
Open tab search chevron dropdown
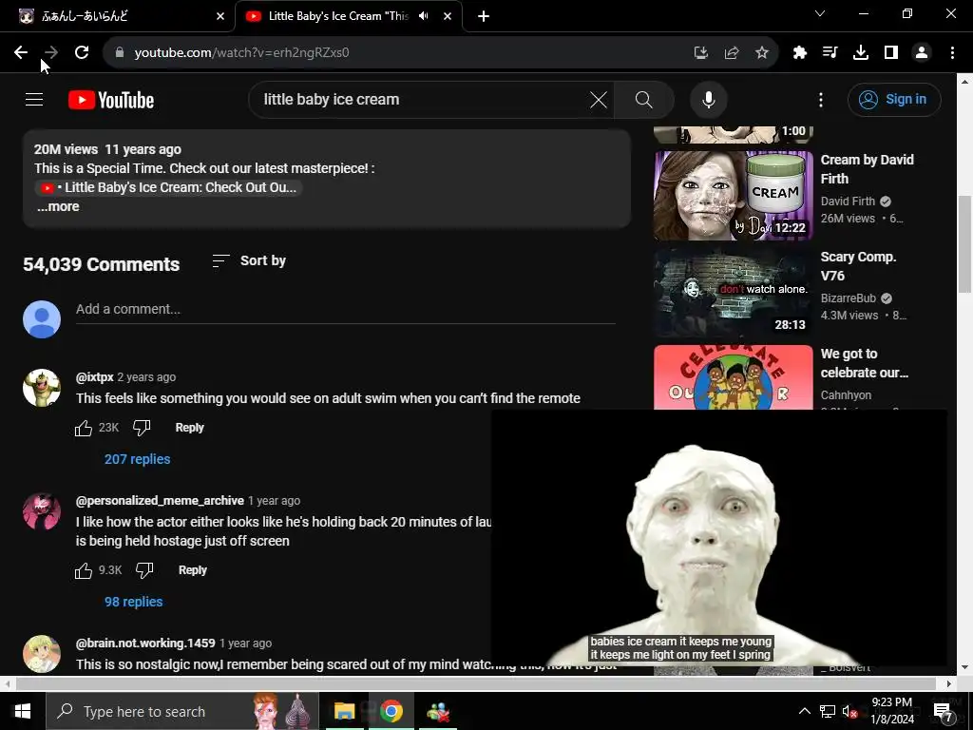[x=820, y=13]
